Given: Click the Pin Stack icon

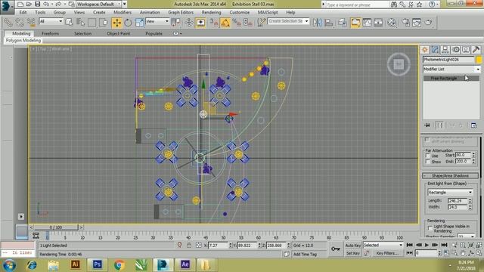Looking at the screenshot, I should coord(427,125).
